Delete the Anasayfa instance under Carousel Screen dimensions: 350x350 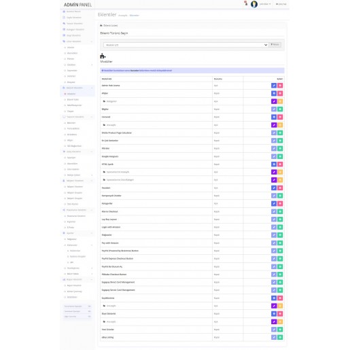pyautogui.click(x=280, y=125)
